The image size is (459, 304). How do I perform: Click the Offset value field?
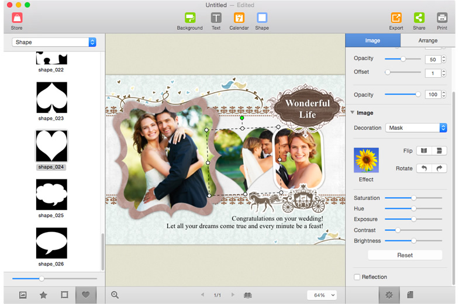[x=433, y=73]
